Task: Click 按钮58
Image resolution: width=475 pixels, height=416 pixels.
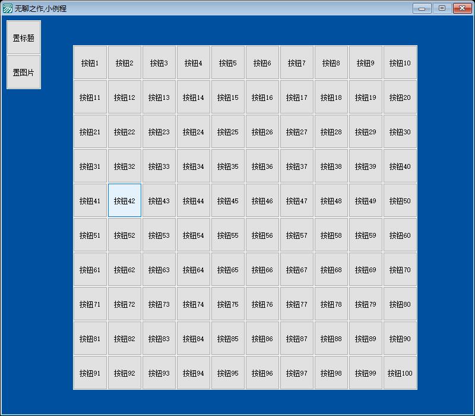Action: [x=331, y=235]
